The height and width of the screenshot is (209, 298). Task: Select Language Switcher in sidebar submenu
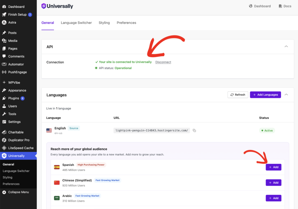pos(16,171)
